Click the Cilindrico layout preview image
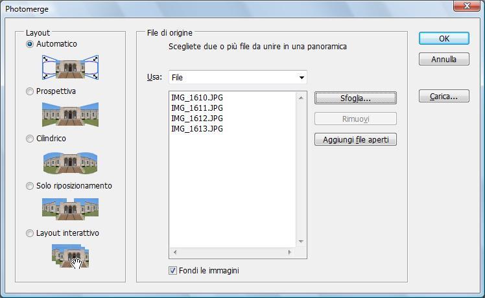The image size is (485, 298). (70, 163)
